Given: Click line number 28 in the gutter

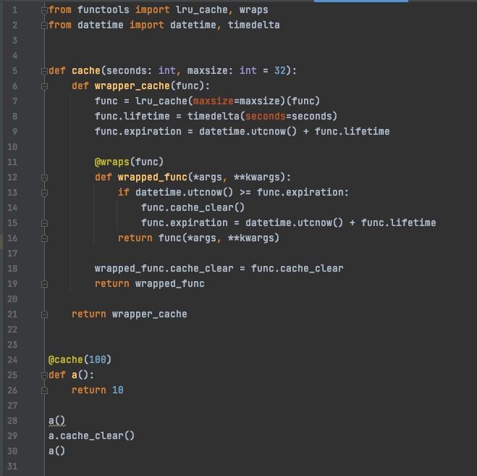Looking at the screenshot, I should click(x=12, y=421).
